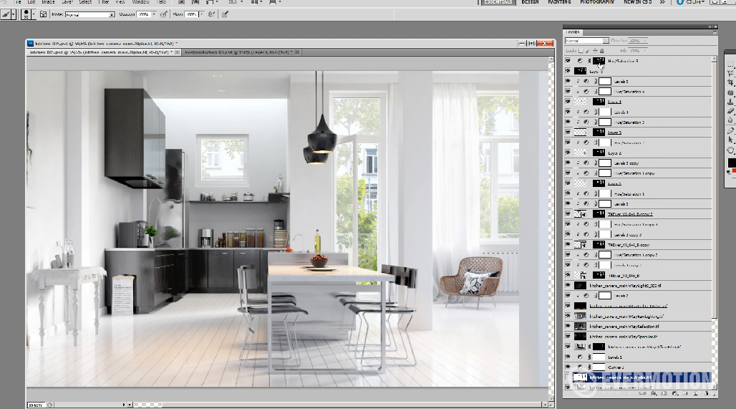The width and height of the screenshot is (736, 409).
Task: Select the Clone Stamp tool
Action: (731, 102)
